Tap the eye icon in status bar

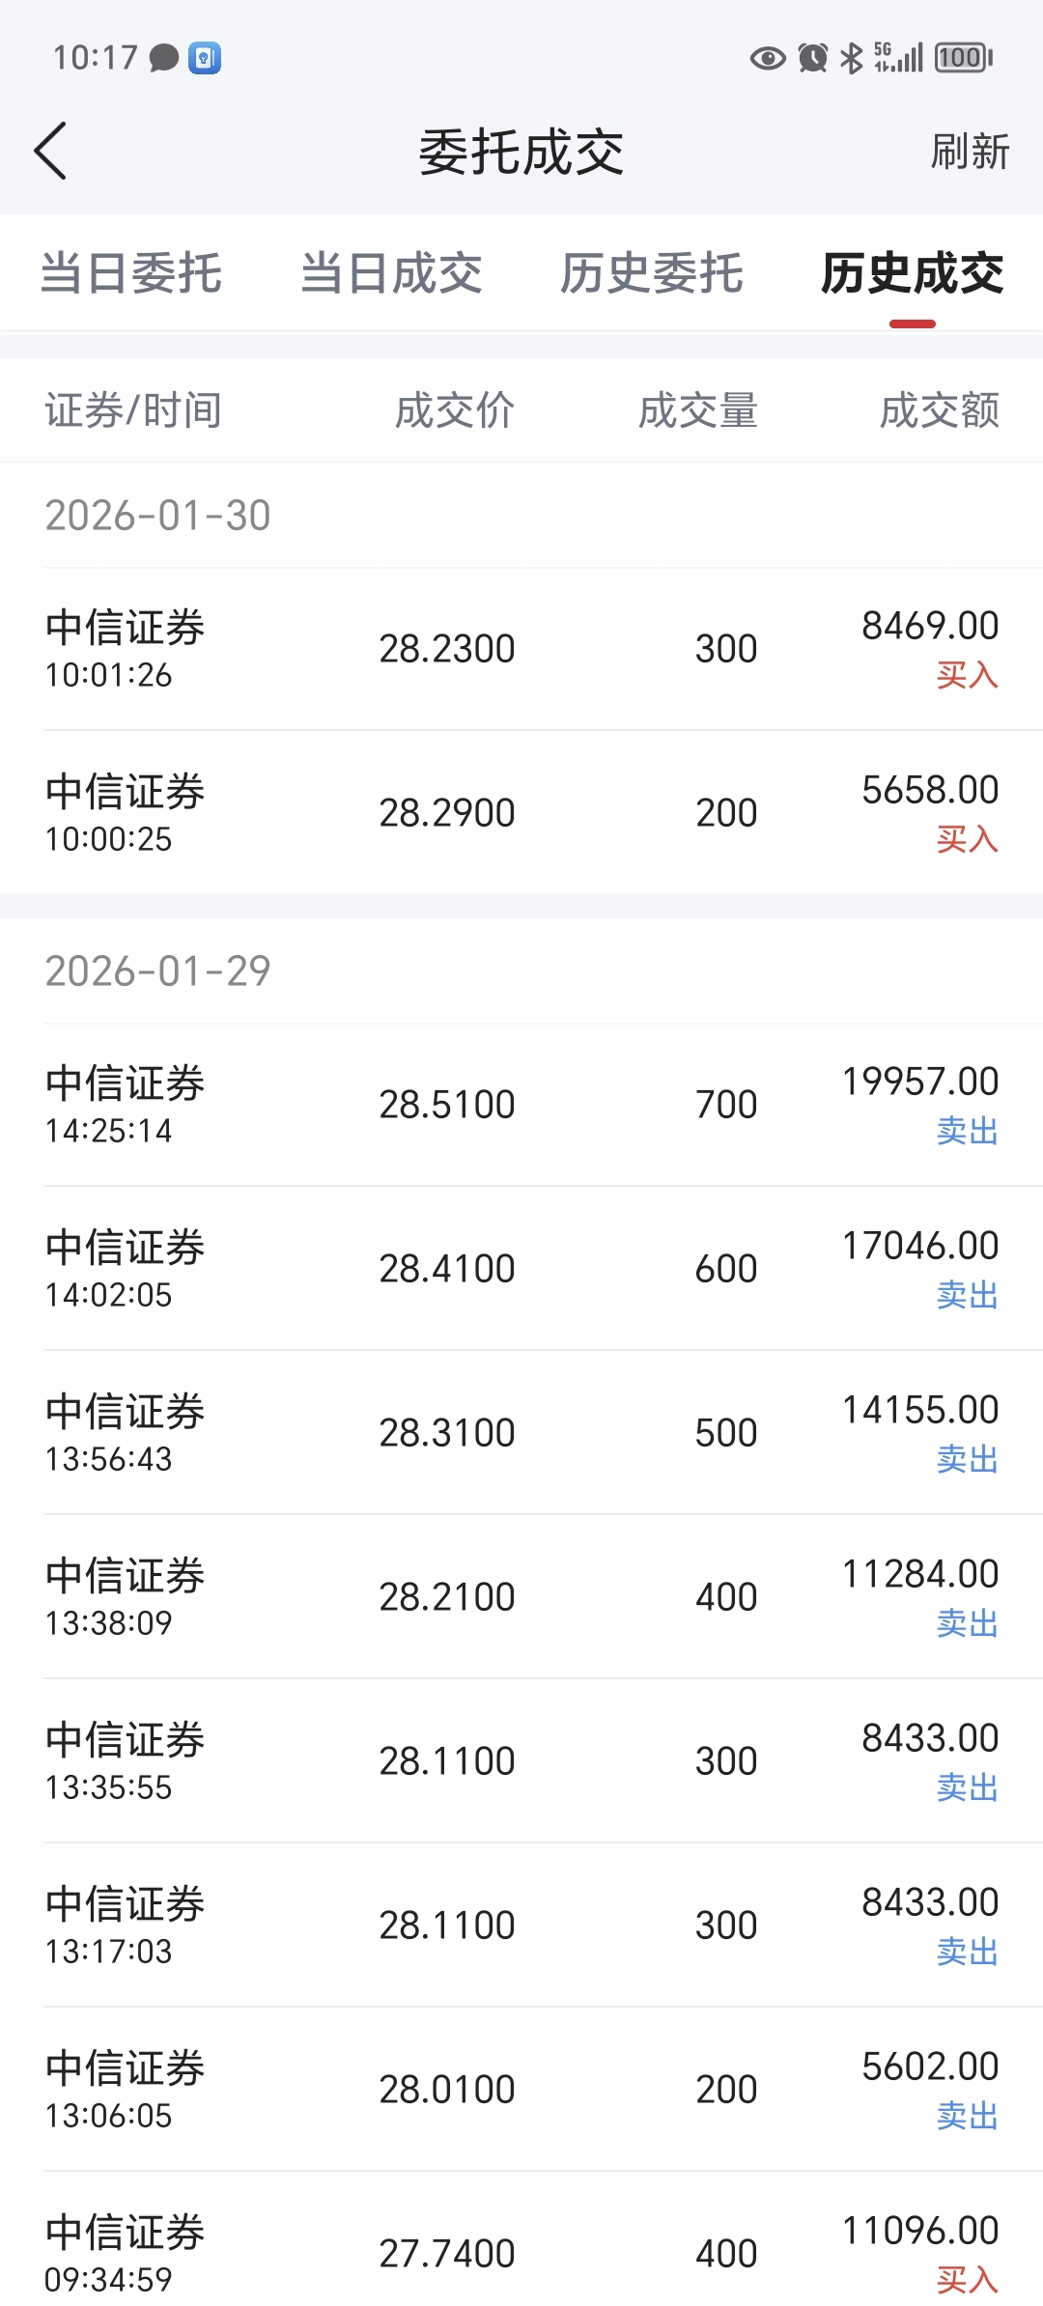point(768,58)
